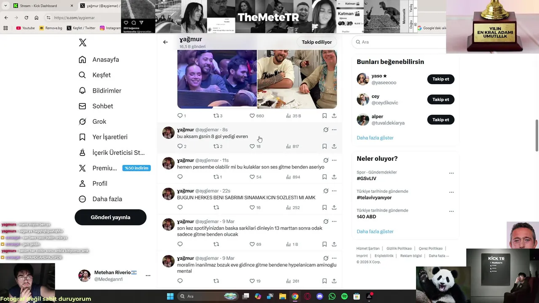Open the right table photo
This screenshot has height=303, width=539.
pos(297,79)
